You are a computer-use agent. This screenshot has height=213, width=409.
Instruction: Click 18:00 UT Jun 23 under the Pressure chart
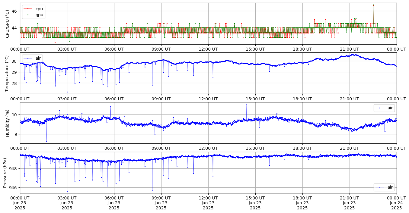pos(302,203)
